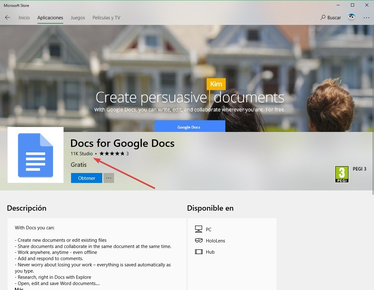Click the 'Create persuasive documents' banner headline
Image resolution: width=374 pixels, height=290 pixels.
point(190,97)
